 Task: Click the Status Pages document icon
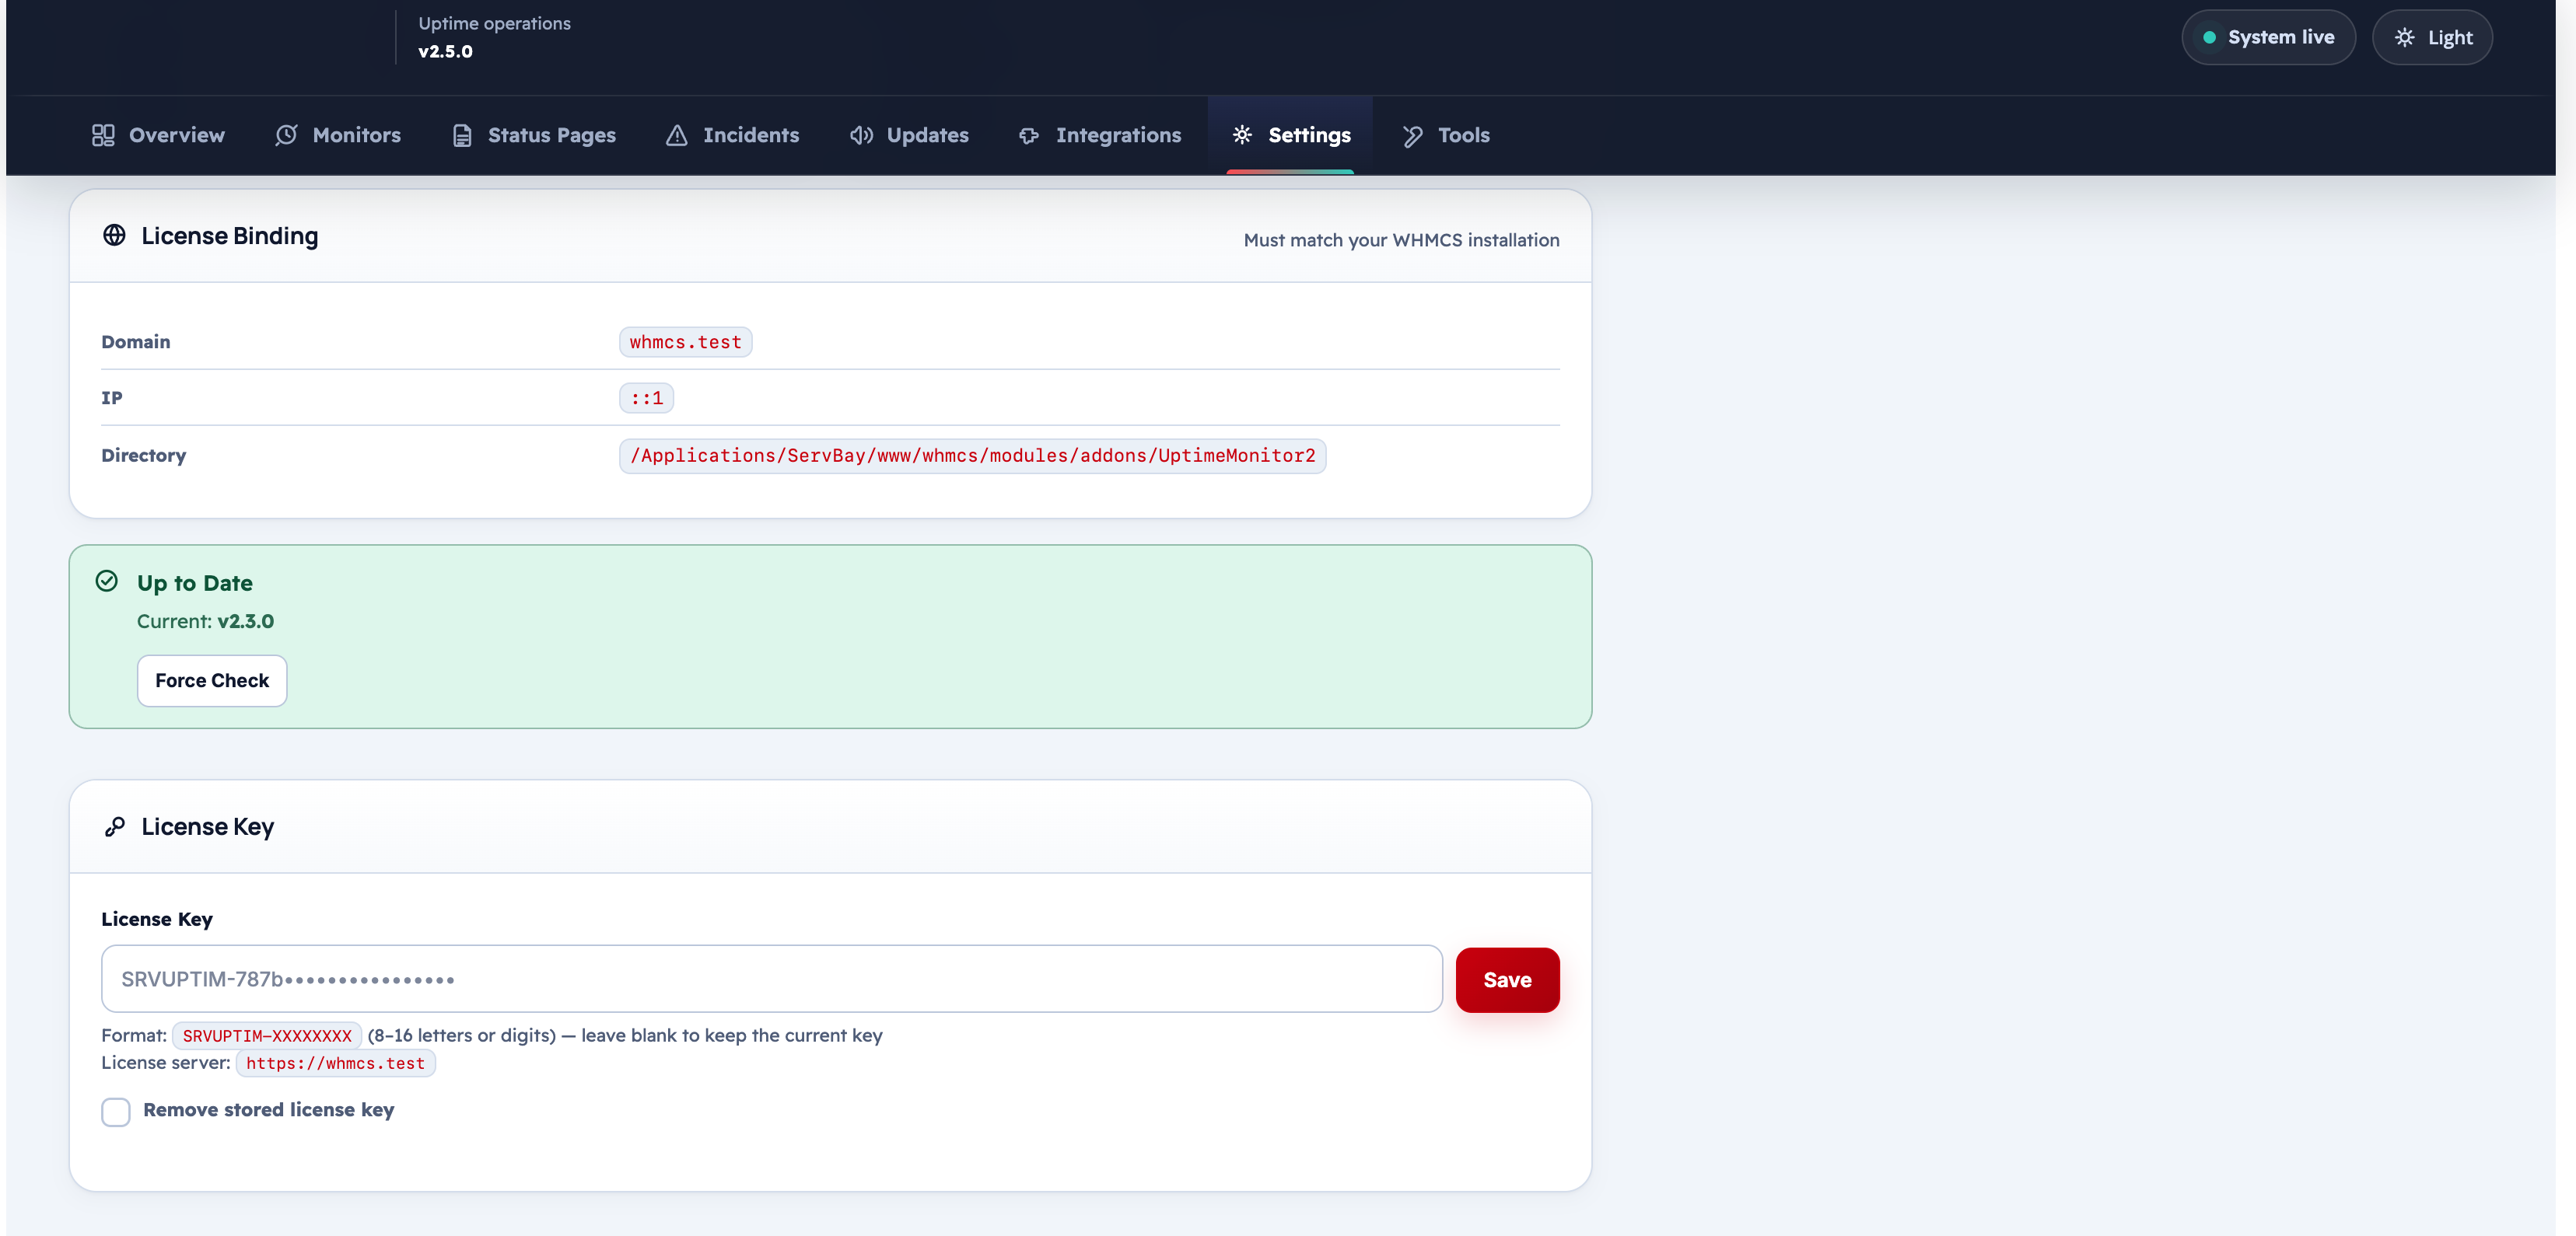[462, 135]
